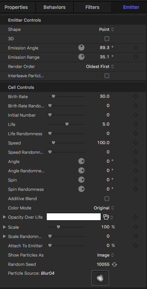This screenshot has height=289, width=147.
Task: Click Opacity Over Life keyframe diamond
Action: 135,217
